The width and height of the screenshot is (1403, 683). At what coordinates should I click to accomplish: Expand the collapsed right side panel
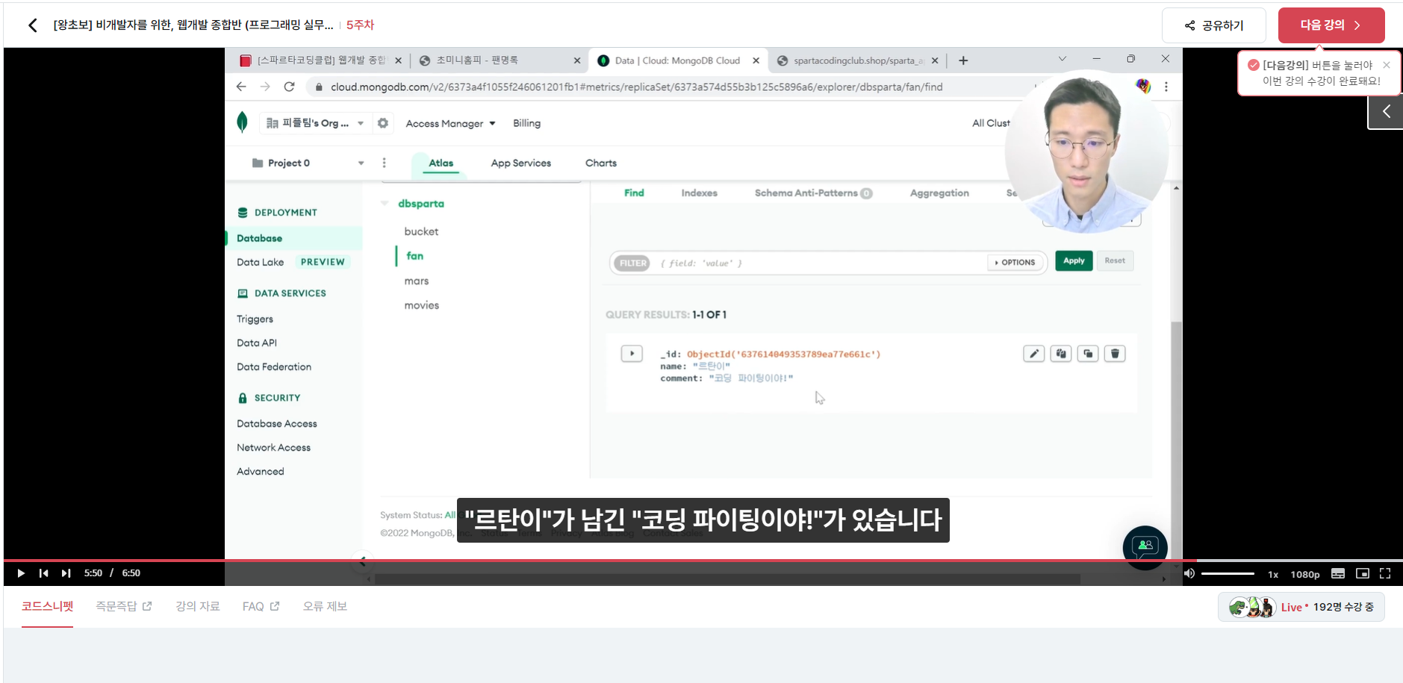[x=1386, y=112]
